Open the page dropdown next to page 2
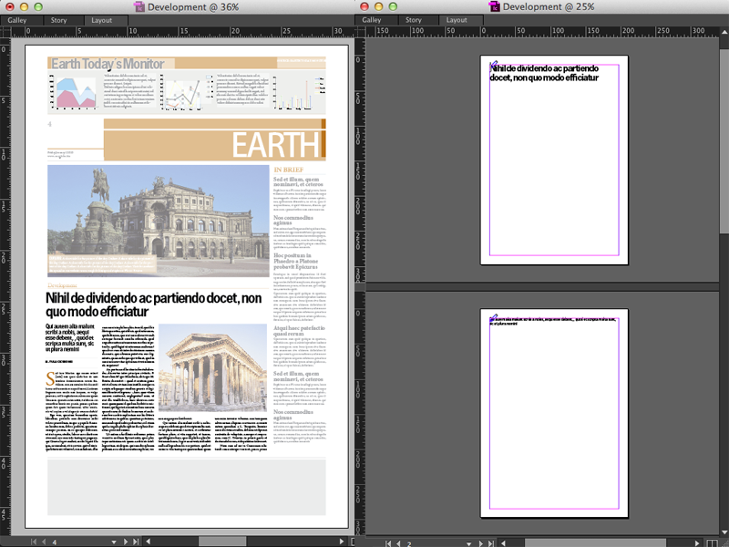This screenshot has width=729, height=547. (469, 542)
